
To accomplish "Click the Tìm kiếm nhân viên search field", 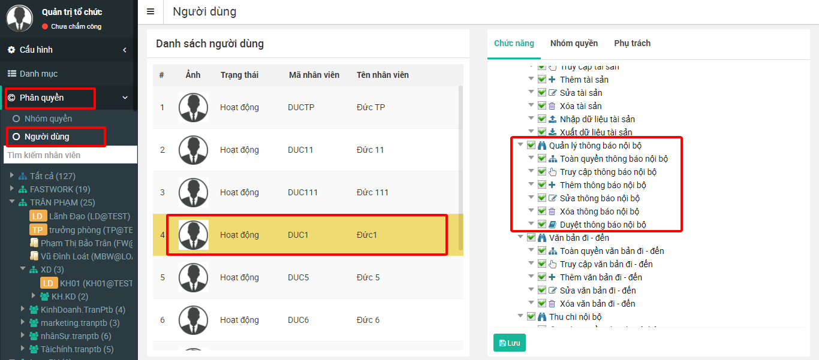I will [x=70, y=155].
